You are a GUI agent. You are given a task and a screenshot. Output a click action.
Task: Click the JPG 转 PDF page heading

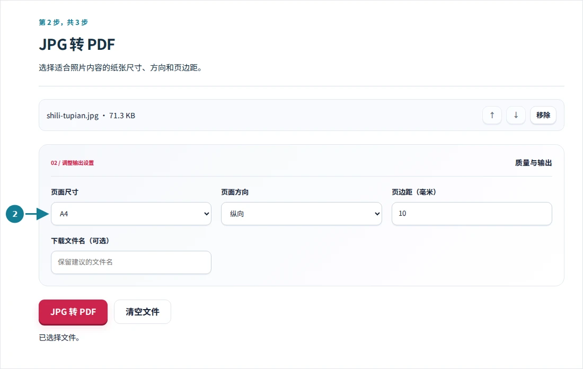pos(77,44)
